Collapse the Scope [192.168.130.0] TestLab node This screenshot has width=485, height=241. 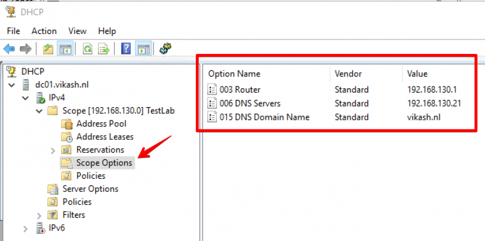39,111
